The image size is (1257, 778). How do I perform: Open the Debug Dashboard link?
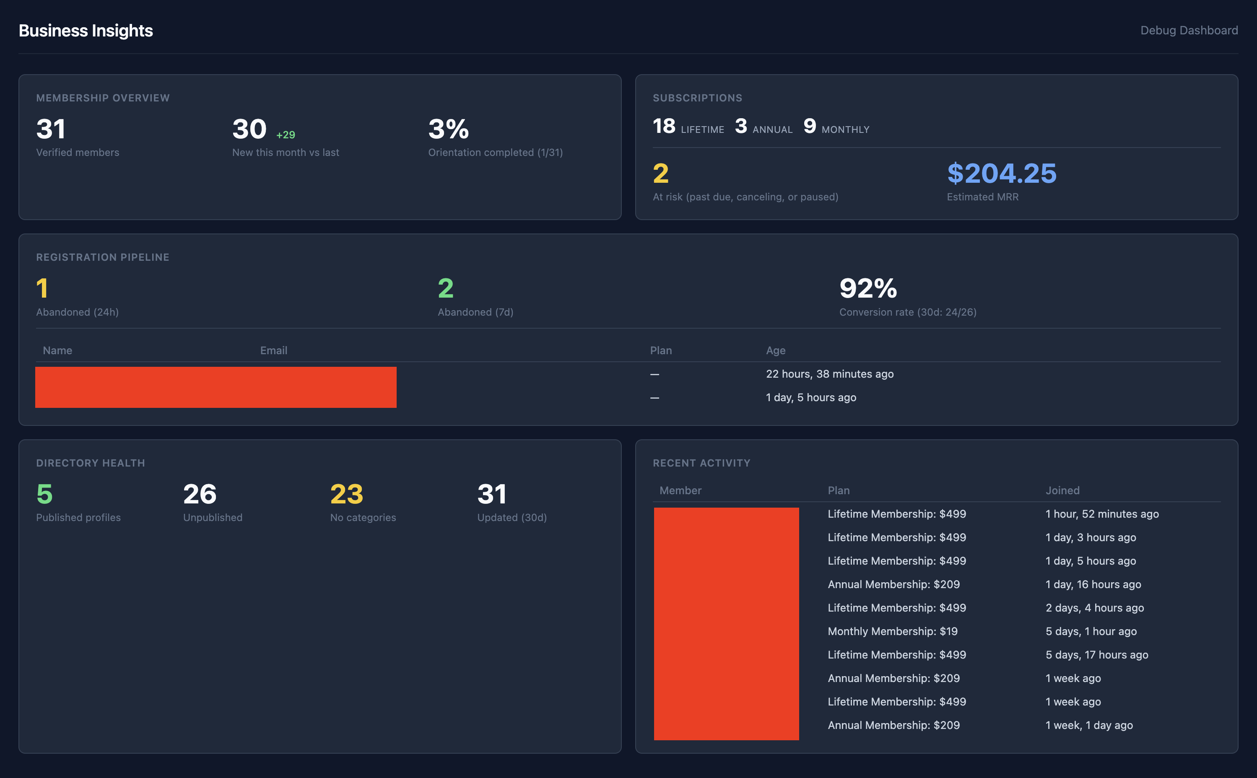(1189, 30)
